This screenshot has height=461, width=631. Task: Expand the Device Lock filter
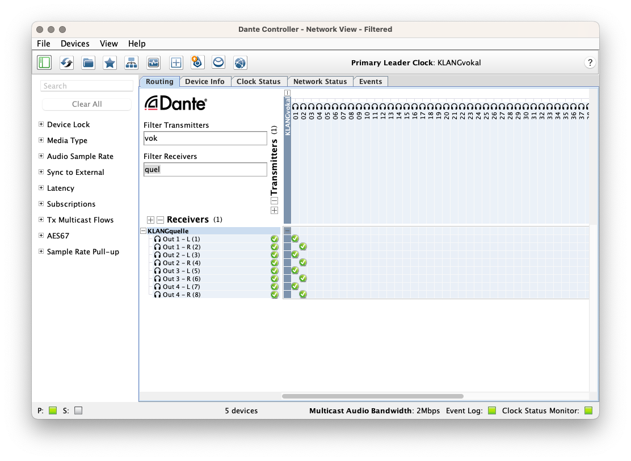[x=41, y=124]
